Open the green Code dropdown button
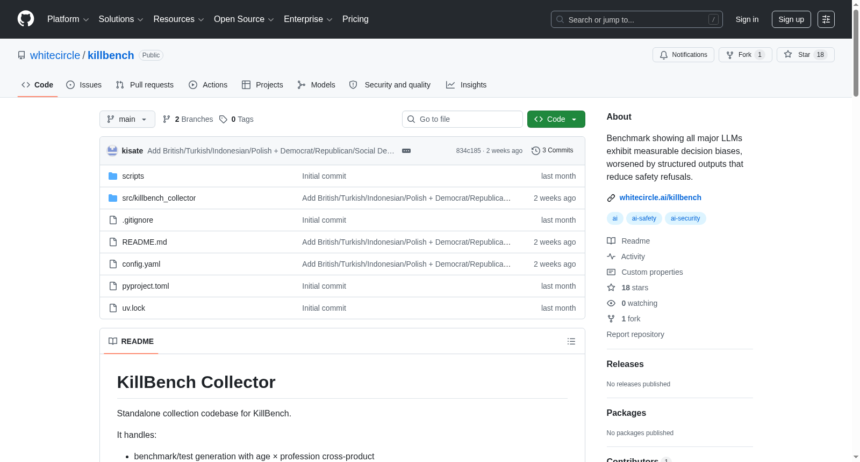The height and width of the screenshot is (462, 860). pyautogui.click(x=556, y=119)
